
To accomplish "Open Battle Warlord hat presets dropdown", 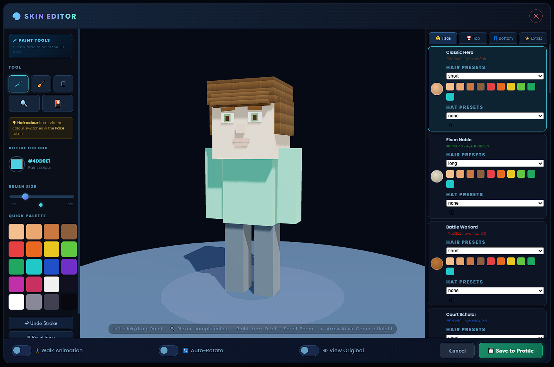I will click(495, 291).
